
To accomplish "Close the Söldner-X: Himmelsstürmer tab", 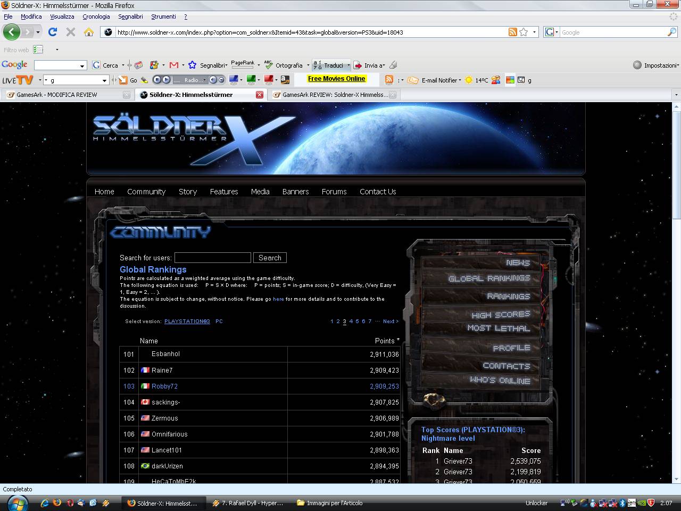I will point(260,95).
